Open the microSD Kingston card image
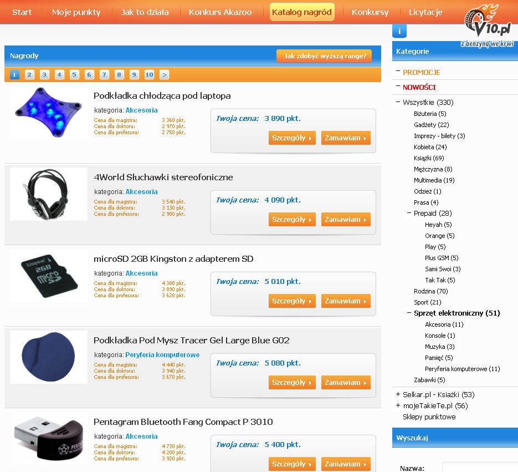Screen dimensions: 518x472 click(49, 276)
